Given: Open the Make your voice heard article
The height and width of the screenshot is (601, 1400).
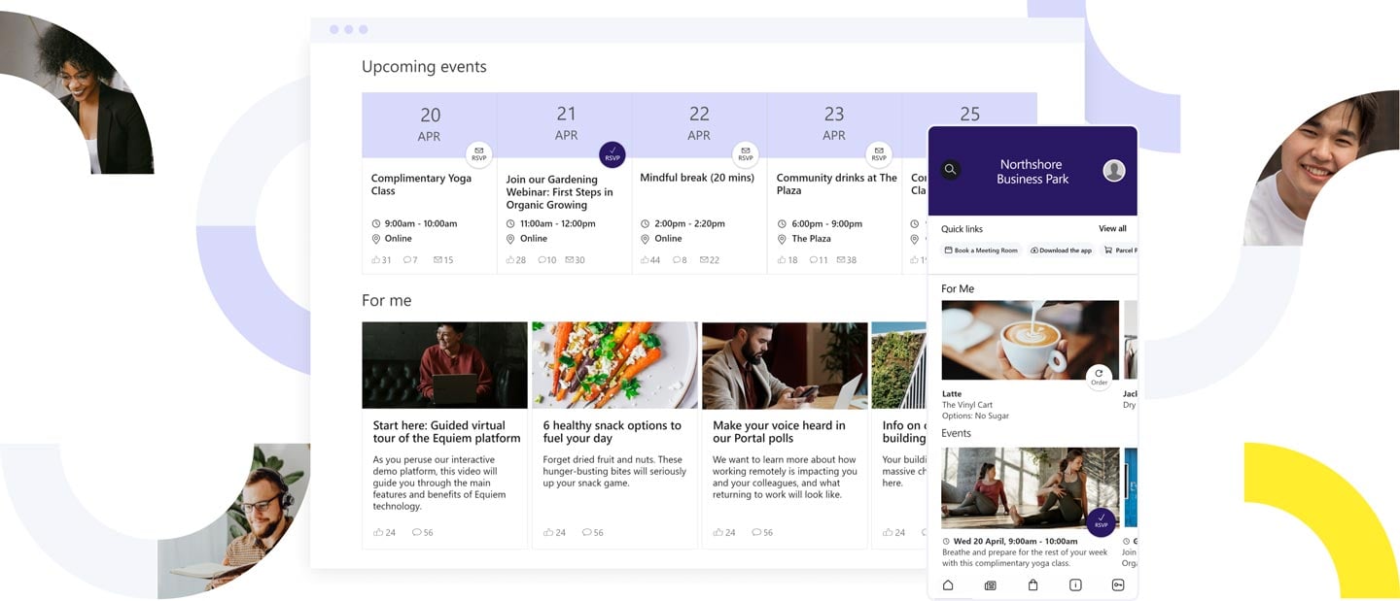Looking at the screenshot, I should (779, 432).
